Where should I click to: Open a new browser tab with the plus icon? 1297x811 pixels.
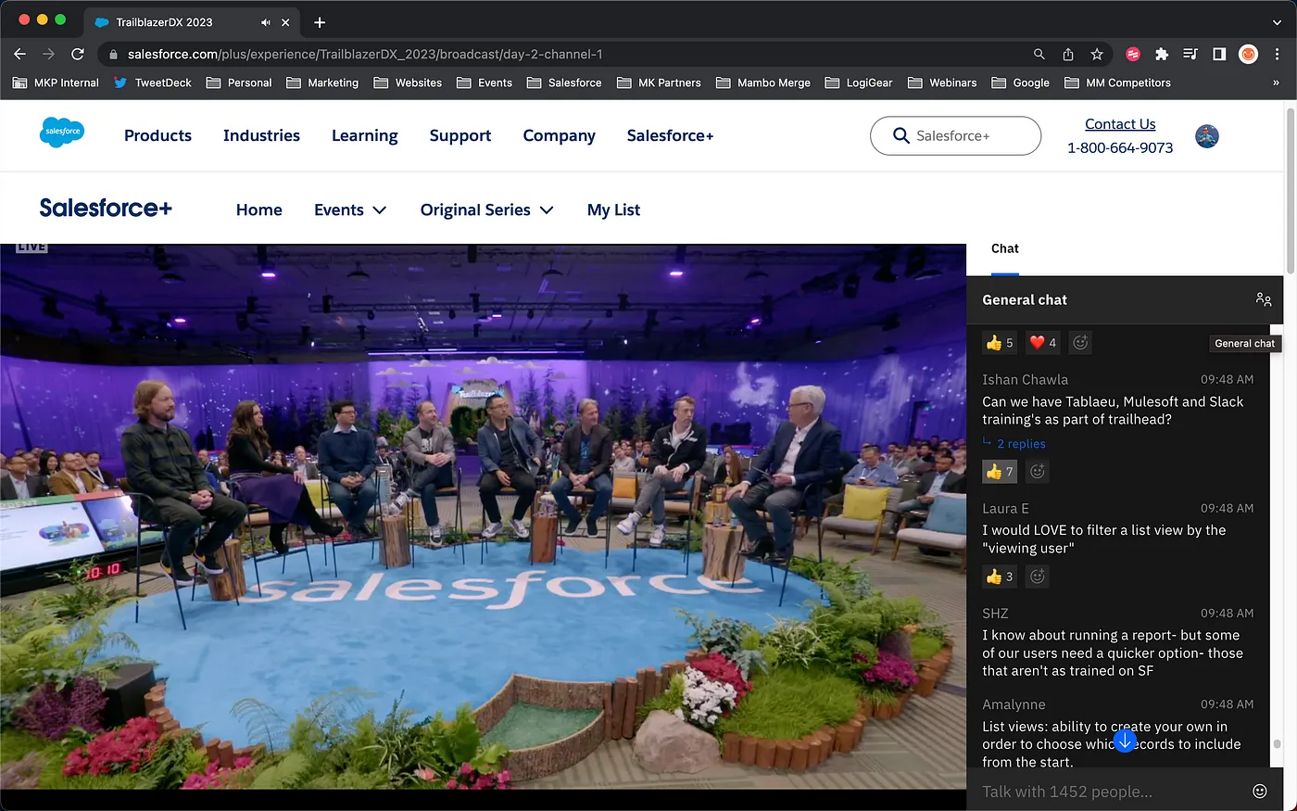click(320, 22)
